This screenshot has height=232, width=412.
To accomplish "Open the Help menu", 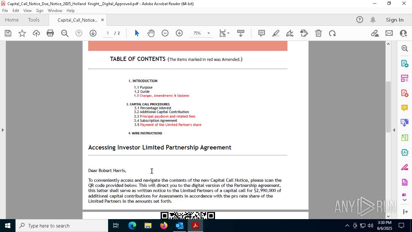I will [70, 11].
